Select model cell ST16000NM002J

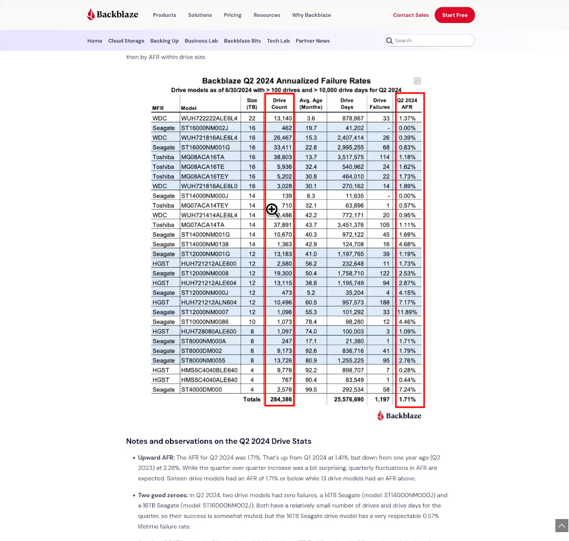point(204,128)
